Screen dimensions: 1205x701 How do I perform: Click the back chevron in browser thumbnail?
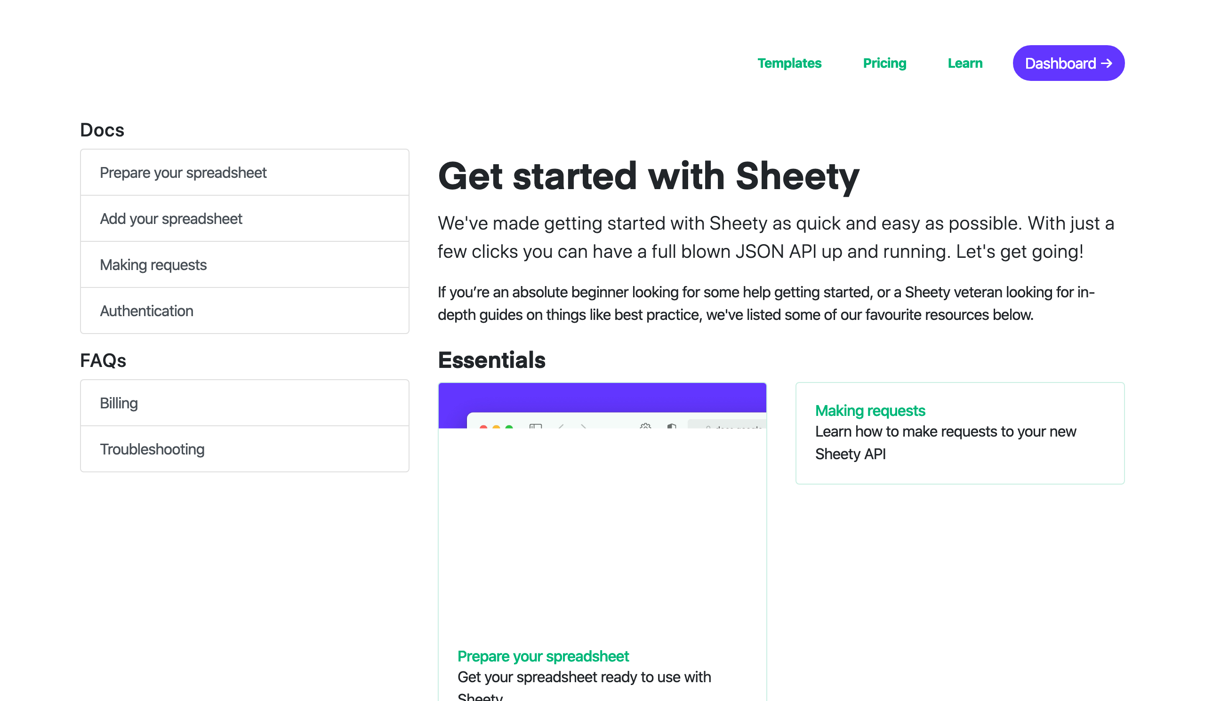[x=562, y=426]
